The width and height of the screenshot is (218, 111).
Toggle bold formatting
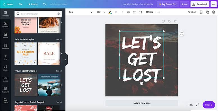tap(116, 12)
